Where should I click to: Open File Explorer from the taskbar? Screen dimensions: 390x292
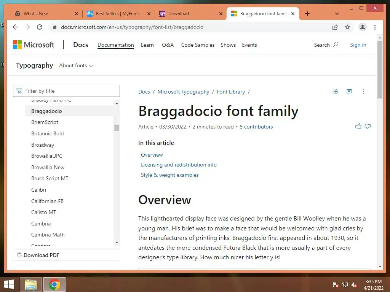(x=30, y=284)
